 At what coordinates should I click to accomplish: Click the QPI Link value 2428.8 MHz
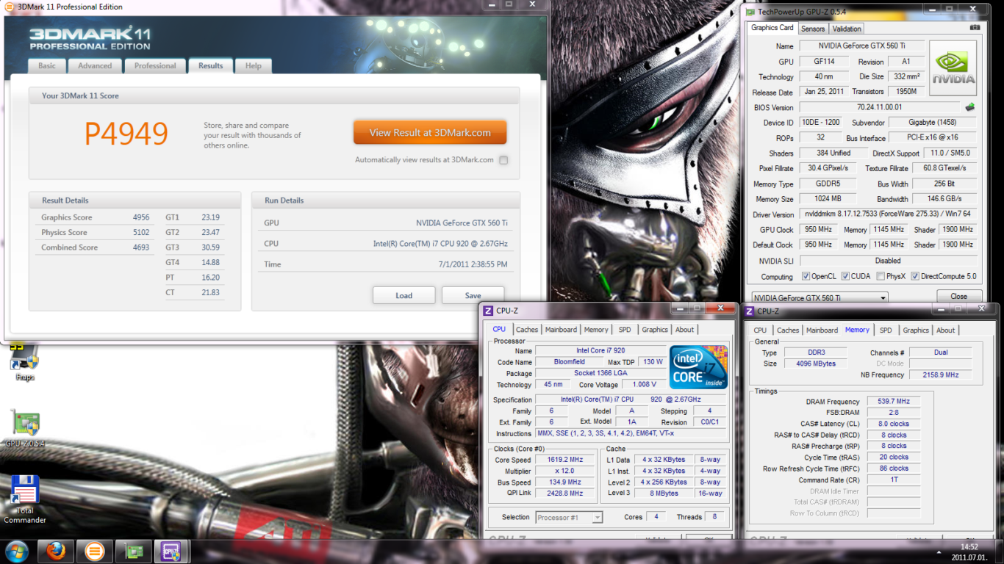point(564,493)
